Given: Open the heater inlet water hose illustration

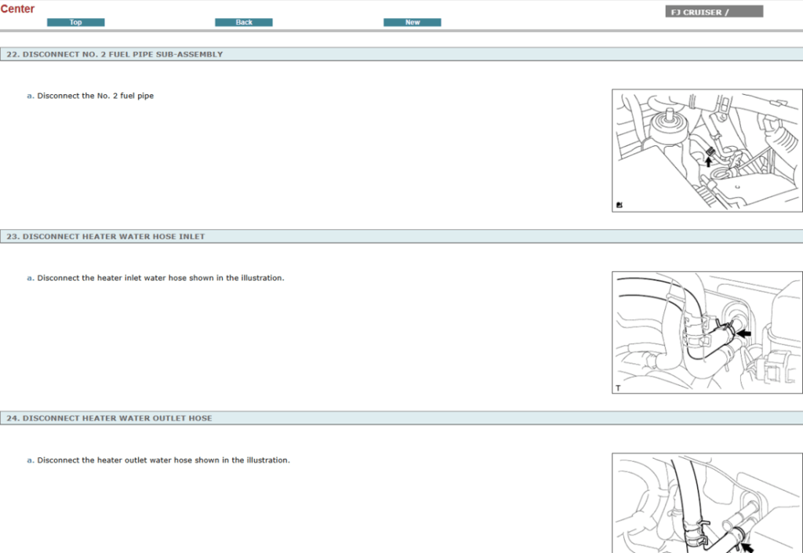Looking at the screenshot, I should click(707, 332).
